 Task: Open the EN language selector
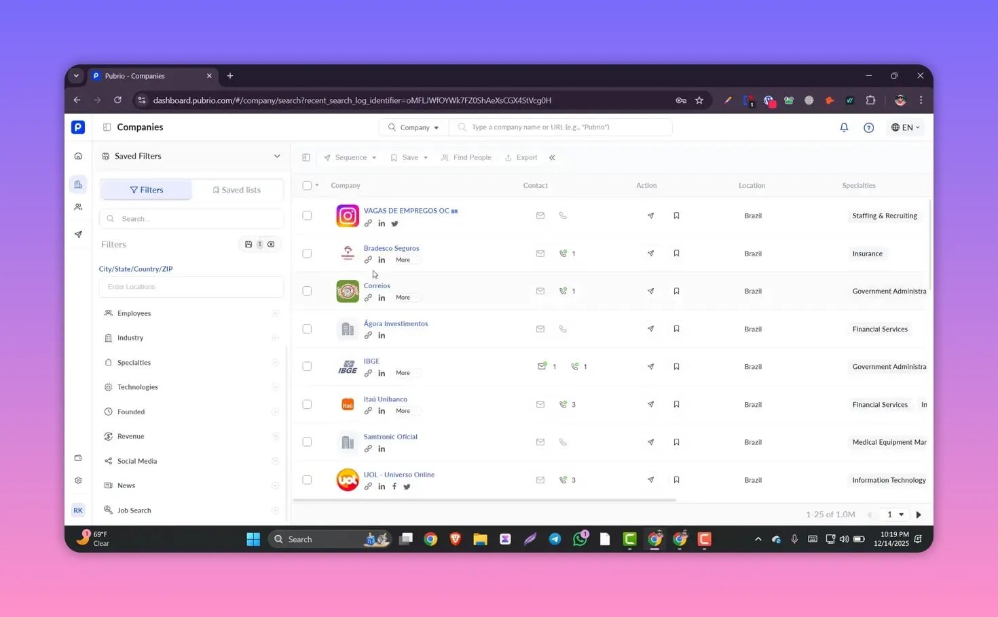(x=906, y=127)
